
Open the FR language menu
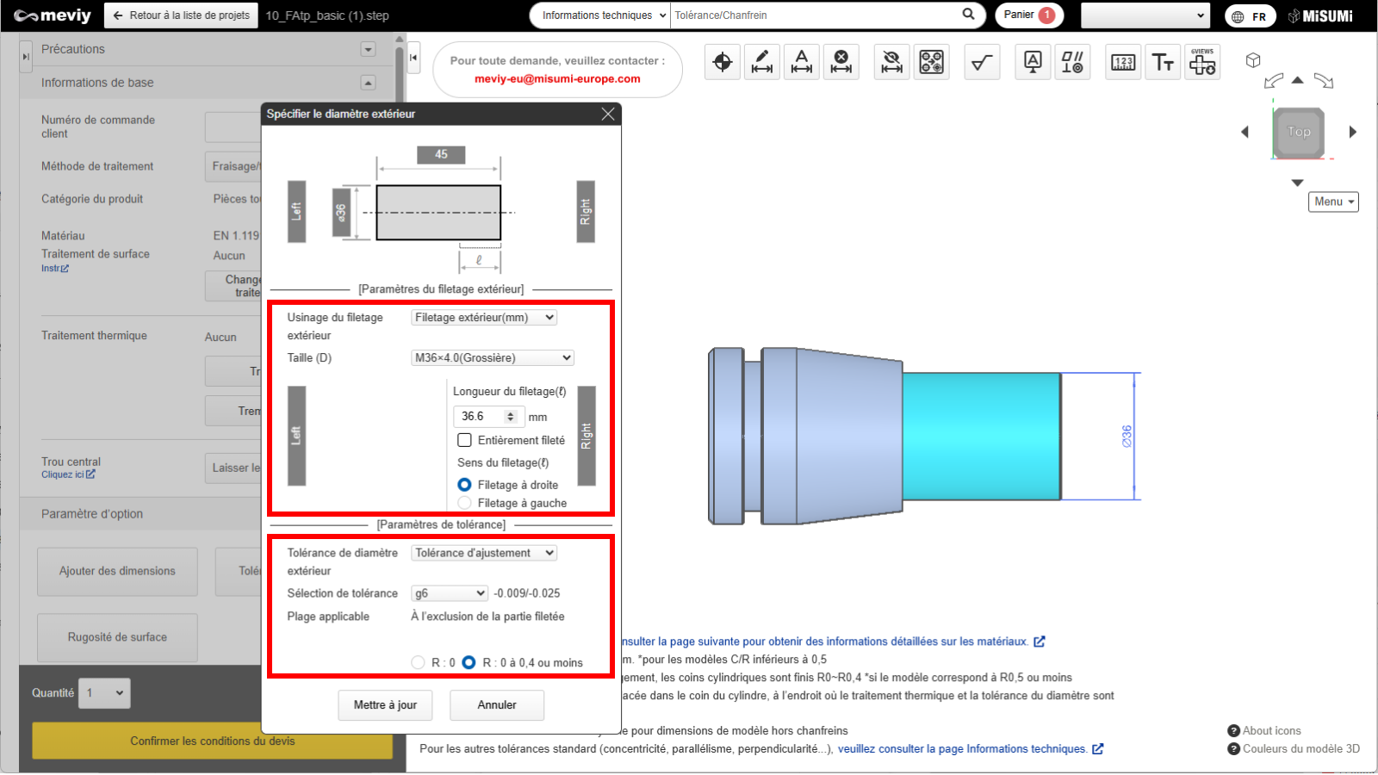point(1250,16)
